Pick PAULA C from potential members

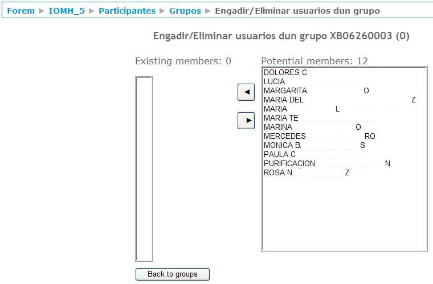(x=280, y=155)
